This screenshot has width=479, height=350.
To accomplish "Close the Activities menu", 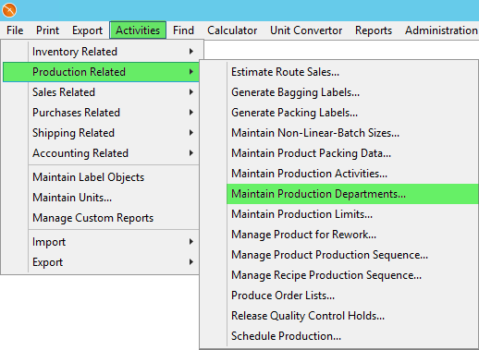I will pos(138,30).
